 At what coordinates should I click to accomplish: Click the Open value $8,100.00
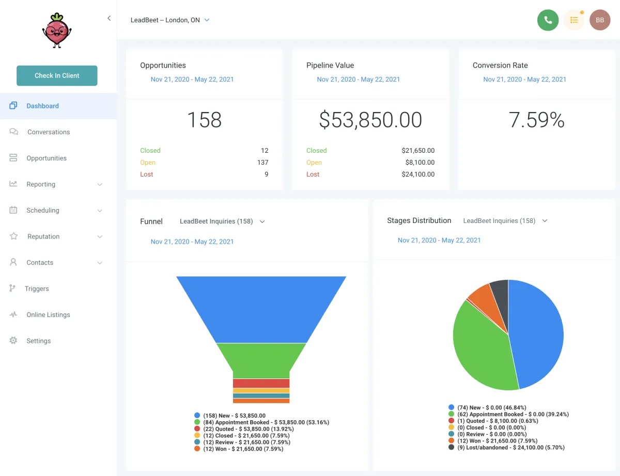pos(420,163)
